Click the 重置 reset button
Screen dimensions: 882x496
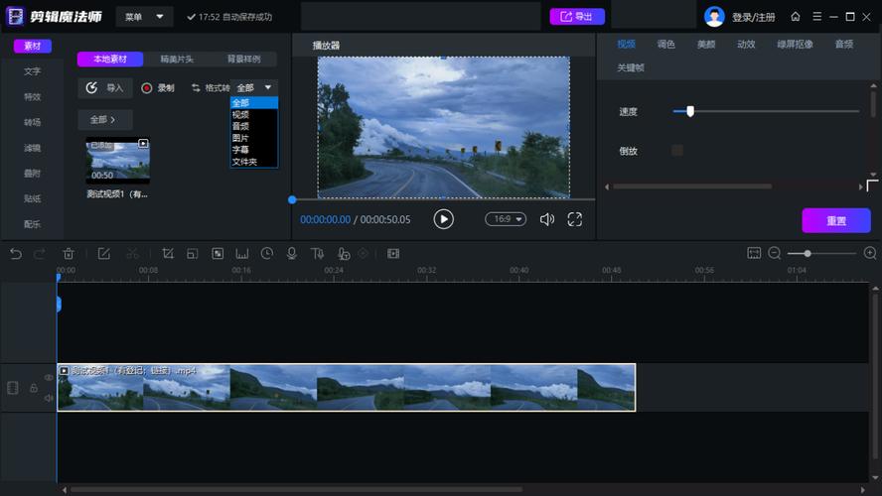[836, 221]
